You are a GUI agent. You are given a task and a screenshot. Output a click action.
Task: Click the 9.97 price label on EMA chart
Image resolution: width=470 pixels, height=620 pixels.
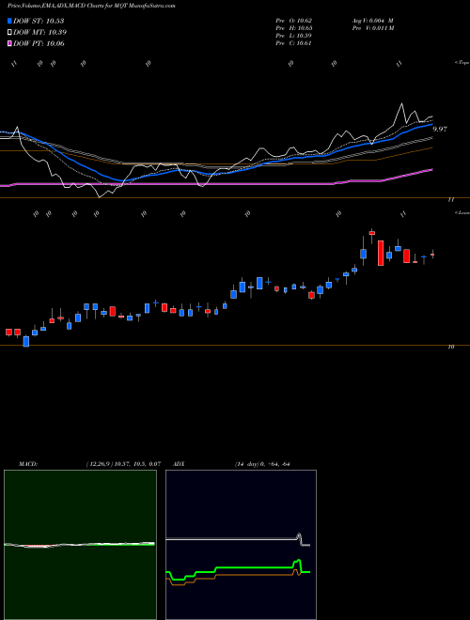pos(440,129)
